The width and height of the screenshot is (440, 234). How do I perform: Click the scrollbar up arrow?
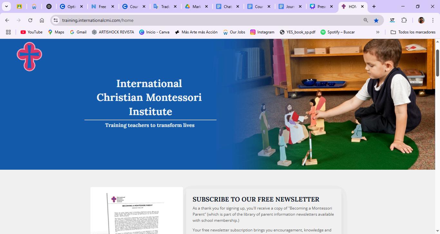pyautogui.click(x=437, y=42)
